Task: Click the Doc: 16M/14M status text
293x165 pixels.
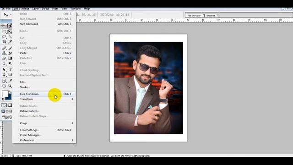Action: click(x=24, y=156)
